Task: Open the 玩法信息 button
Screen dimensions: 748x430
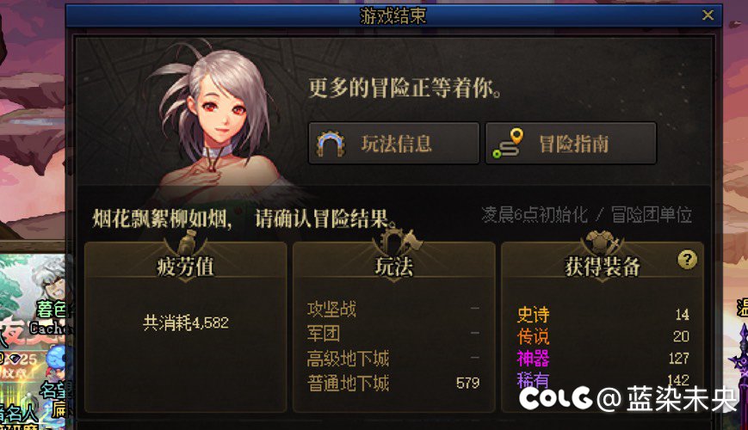Action: [x=393, y=143]
